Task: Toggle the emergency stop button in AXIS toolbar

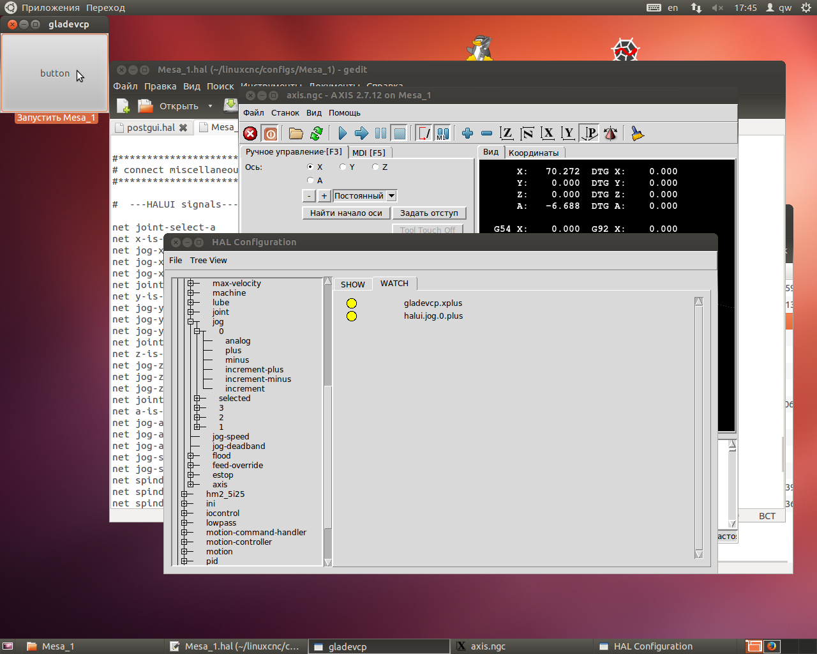Action: pos(250,133)
